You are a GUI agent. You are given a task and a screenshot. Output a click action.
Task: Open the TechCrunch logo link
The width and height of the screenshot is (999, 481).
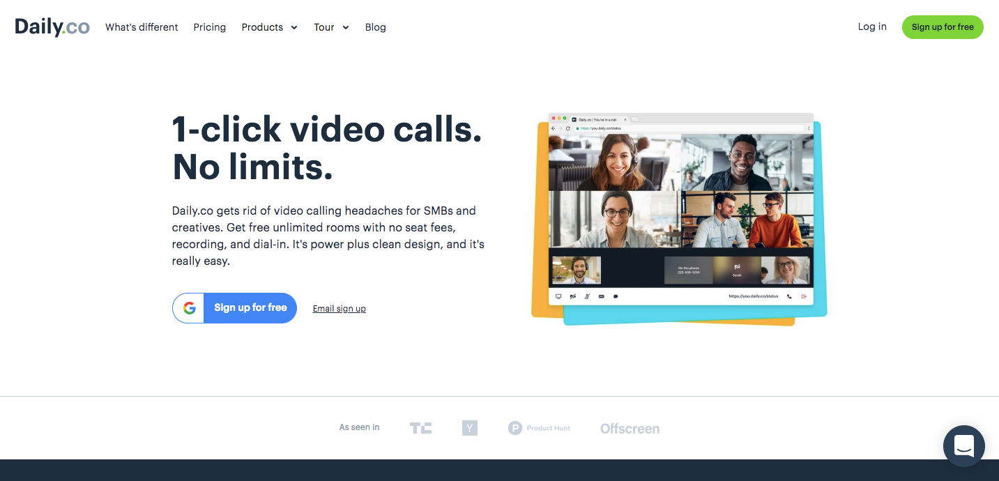tap(420, 428)
